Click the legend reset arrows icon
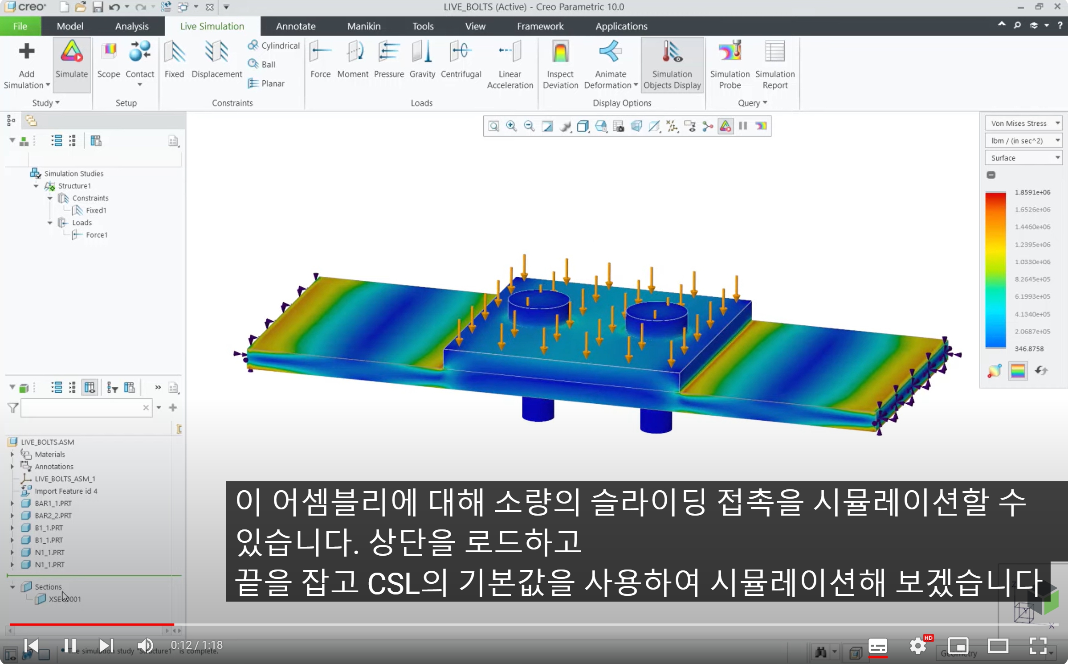The image size is (1068, 664). click(1041, 371)
